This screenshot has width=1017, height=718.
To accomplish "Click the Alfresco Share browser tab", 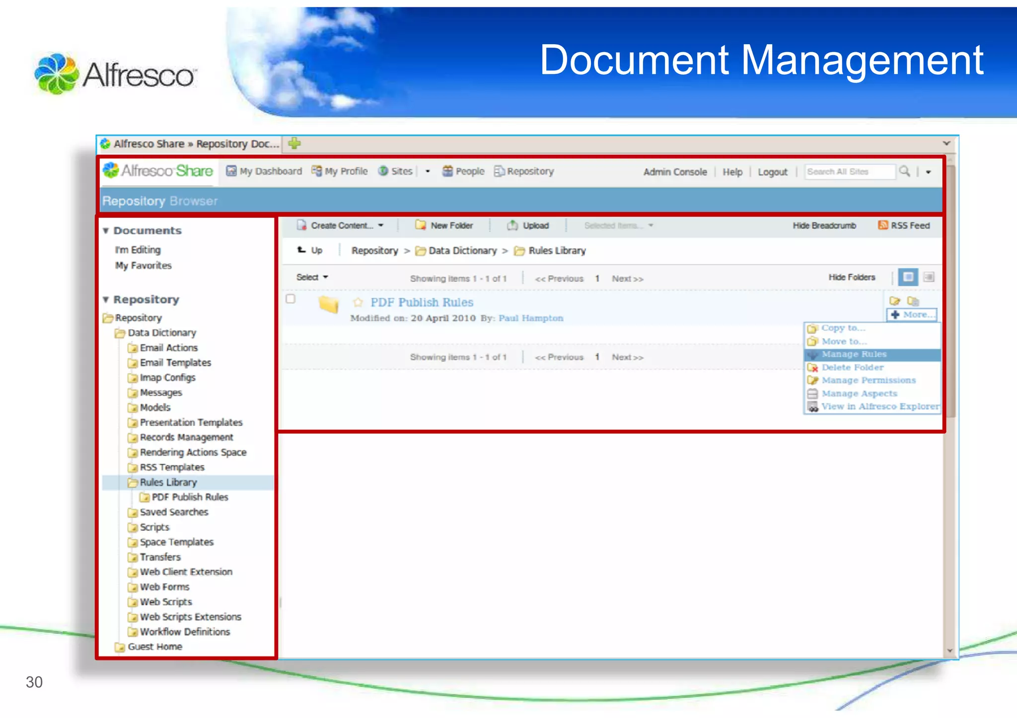I will click(x=190, y=144).
